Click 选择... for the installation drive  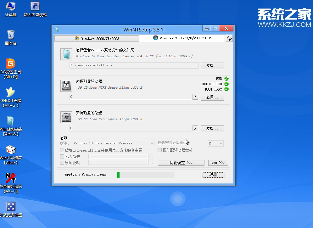pyautogui.click(x=212, y=129)
